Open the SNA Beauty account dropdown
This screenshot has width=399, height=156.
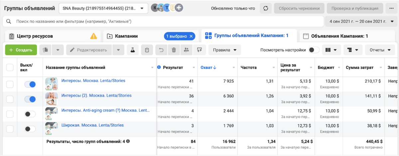[103, 8]
